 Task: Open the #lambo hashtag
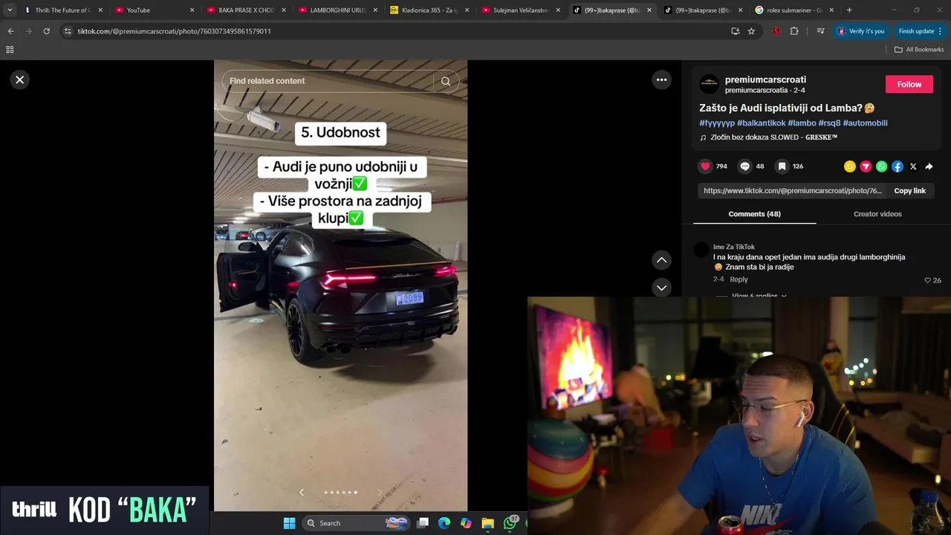pos(802,123)
